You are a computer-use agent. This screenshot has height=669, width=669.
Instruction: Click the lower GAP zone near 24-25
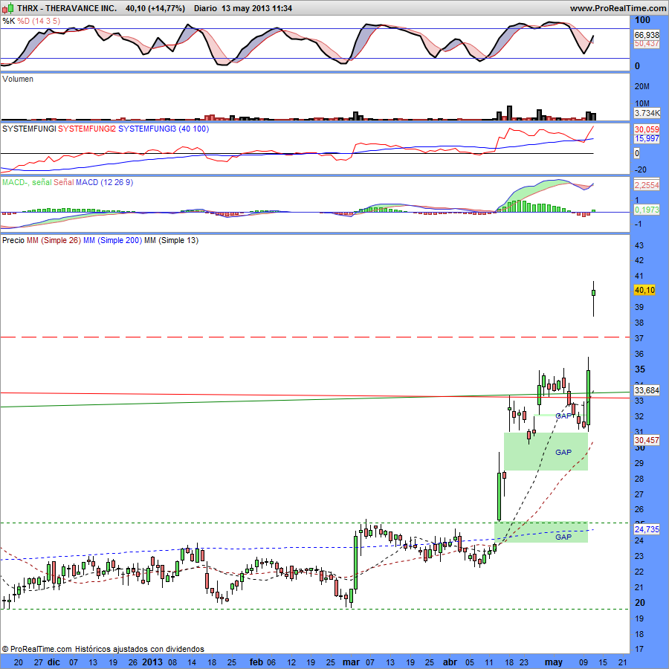click(x=541, y=532)
